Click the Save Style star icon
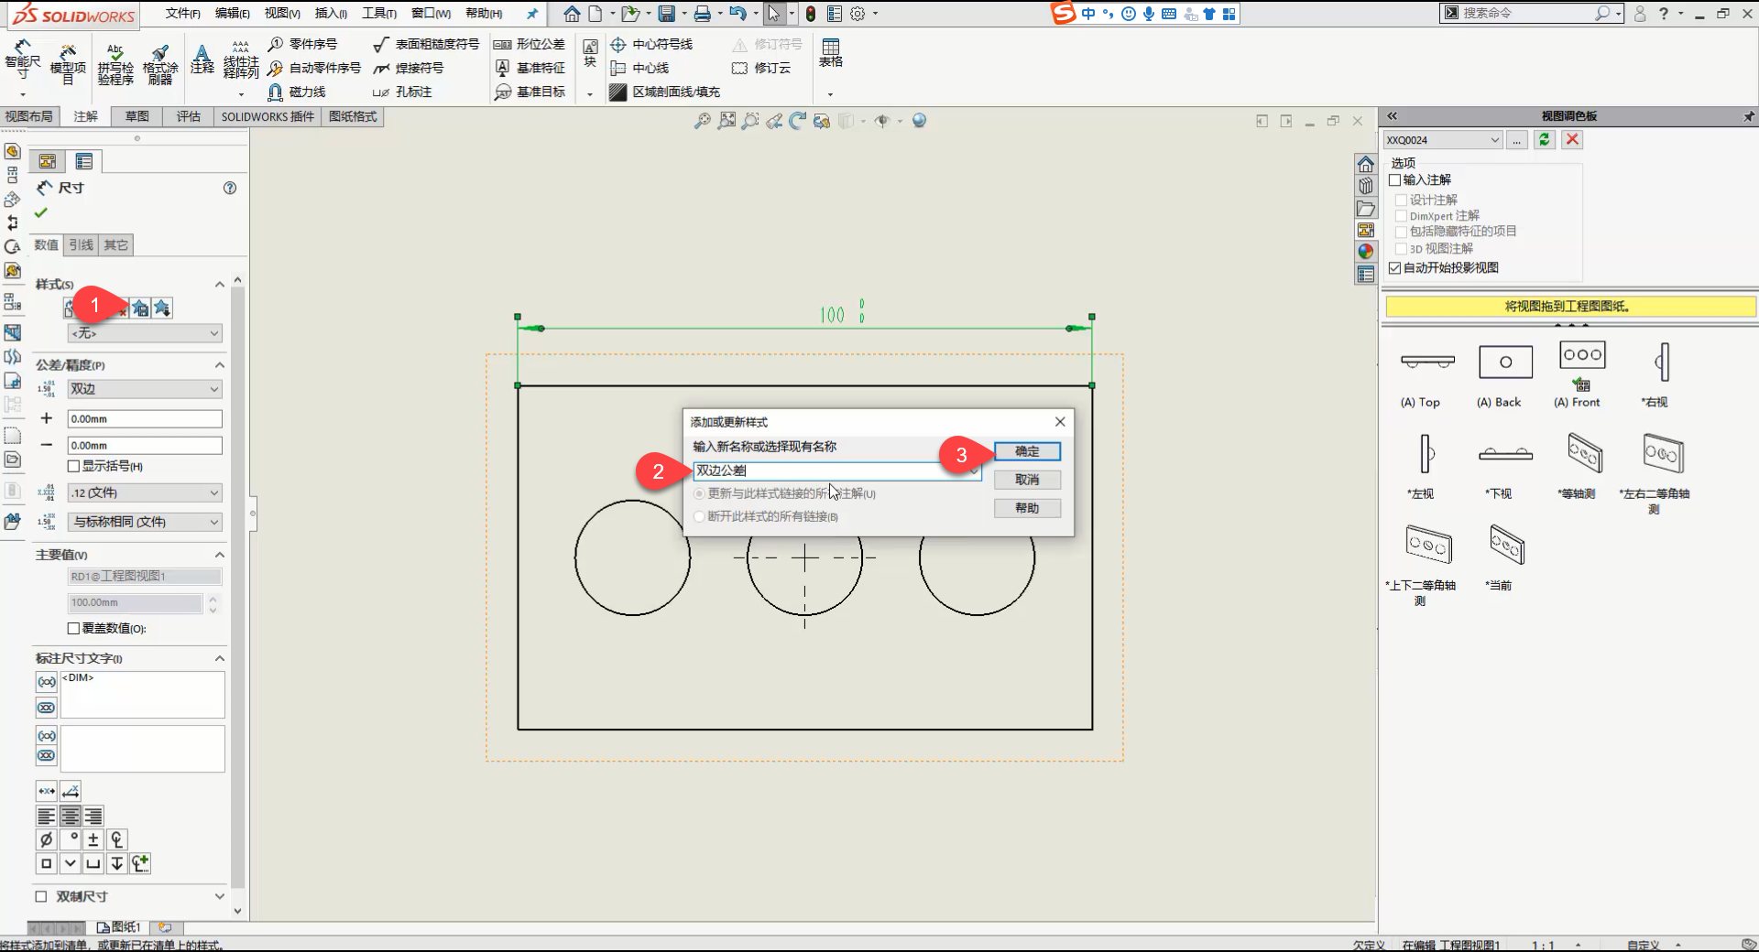The image size is (1759, 952). 140,308
